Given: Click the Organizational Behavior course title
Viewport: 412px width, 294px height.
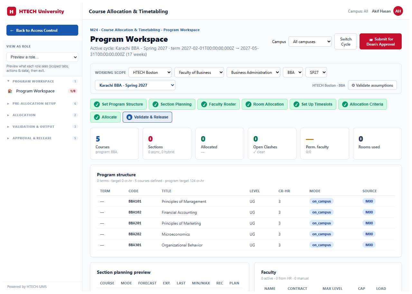Looking at the screenshot, I should coord(182,245).
